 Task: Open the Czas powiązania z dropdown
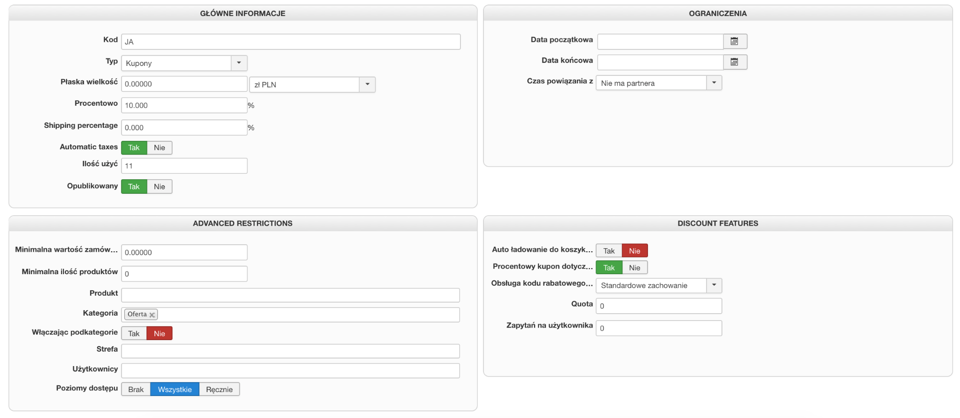click(714, 83)
